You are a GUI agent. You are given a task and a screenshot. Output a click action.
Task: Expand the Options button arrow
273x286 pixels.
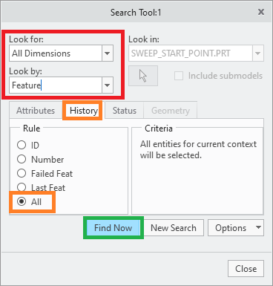258,227
